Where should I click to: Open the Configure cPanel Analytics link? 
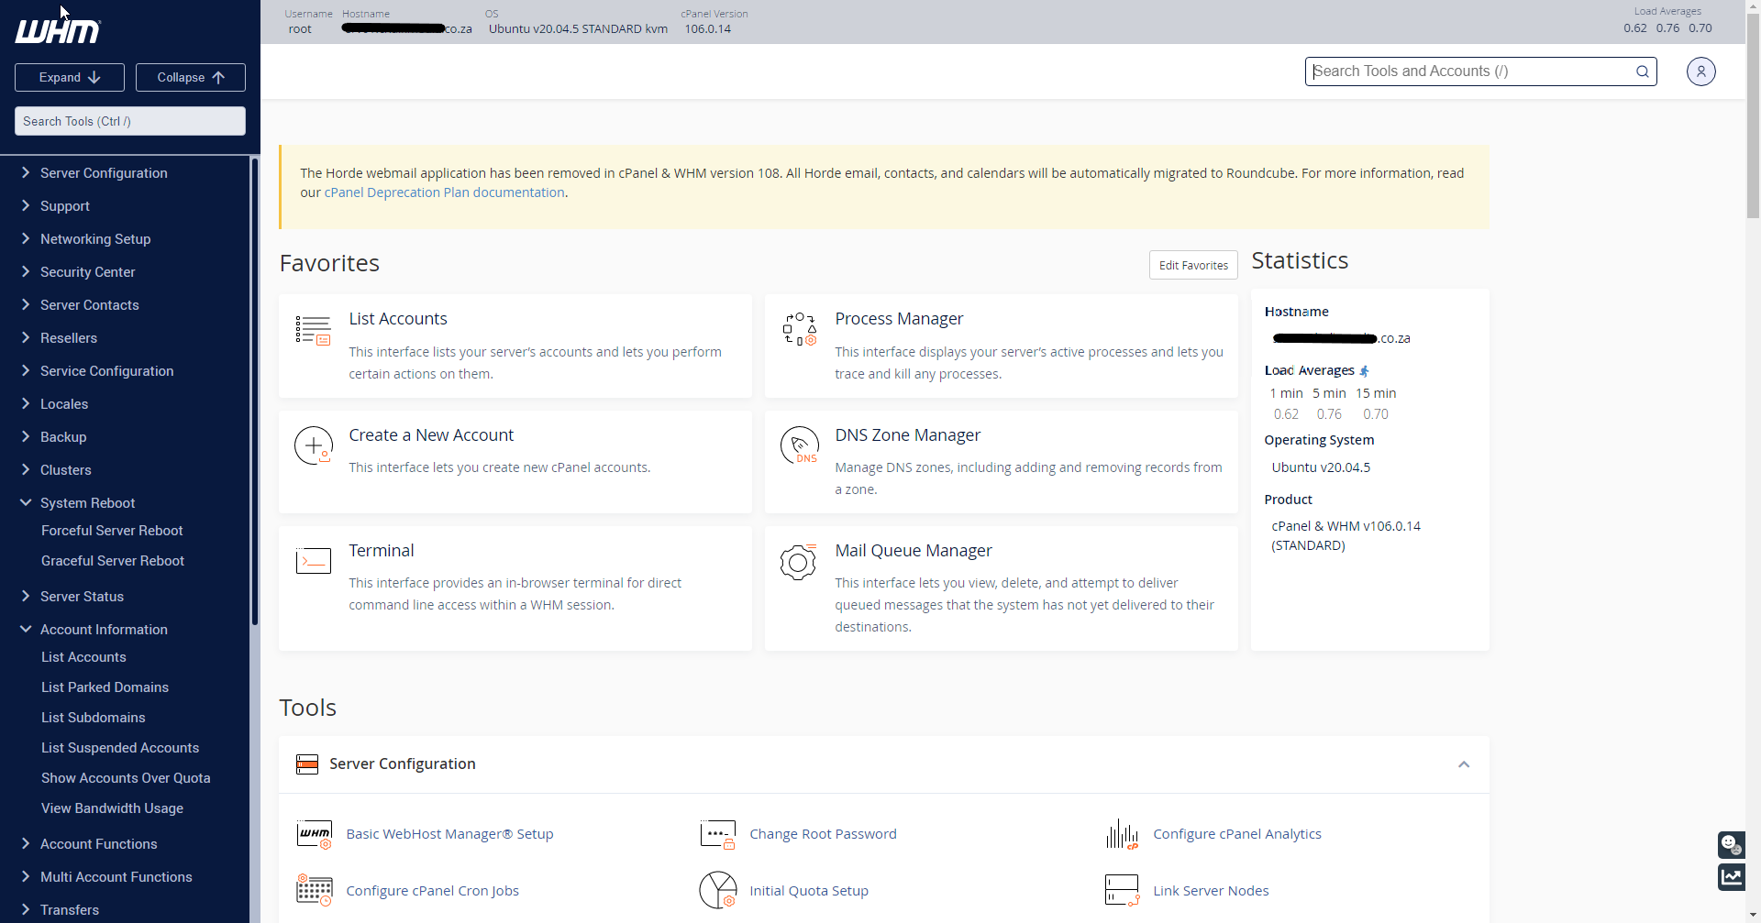[x=1237, y=834]
